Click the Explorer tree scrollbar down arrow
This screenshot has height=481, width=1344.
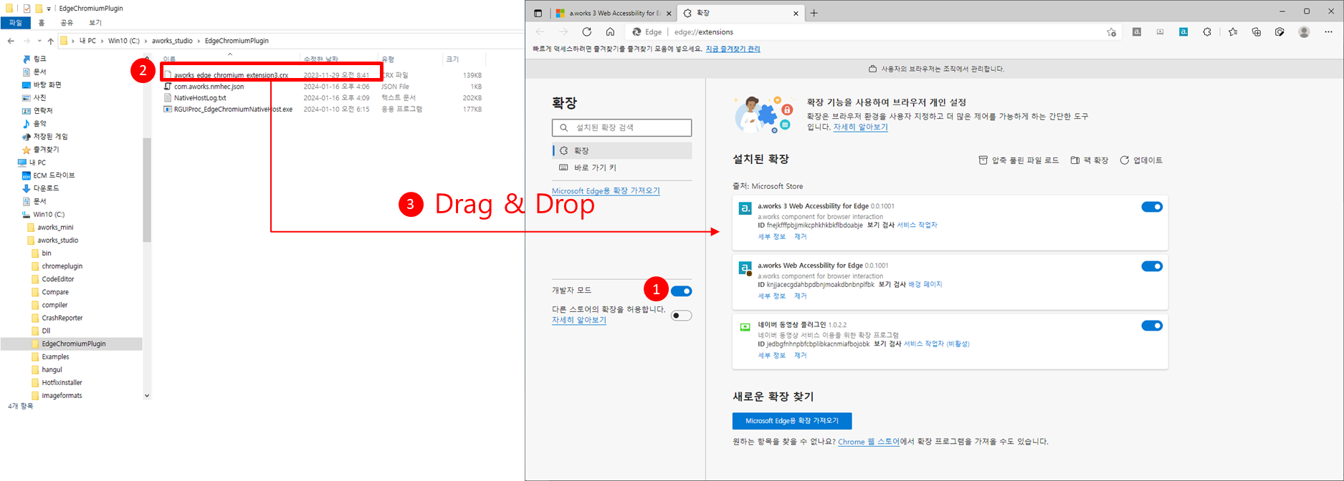[147, 395]
